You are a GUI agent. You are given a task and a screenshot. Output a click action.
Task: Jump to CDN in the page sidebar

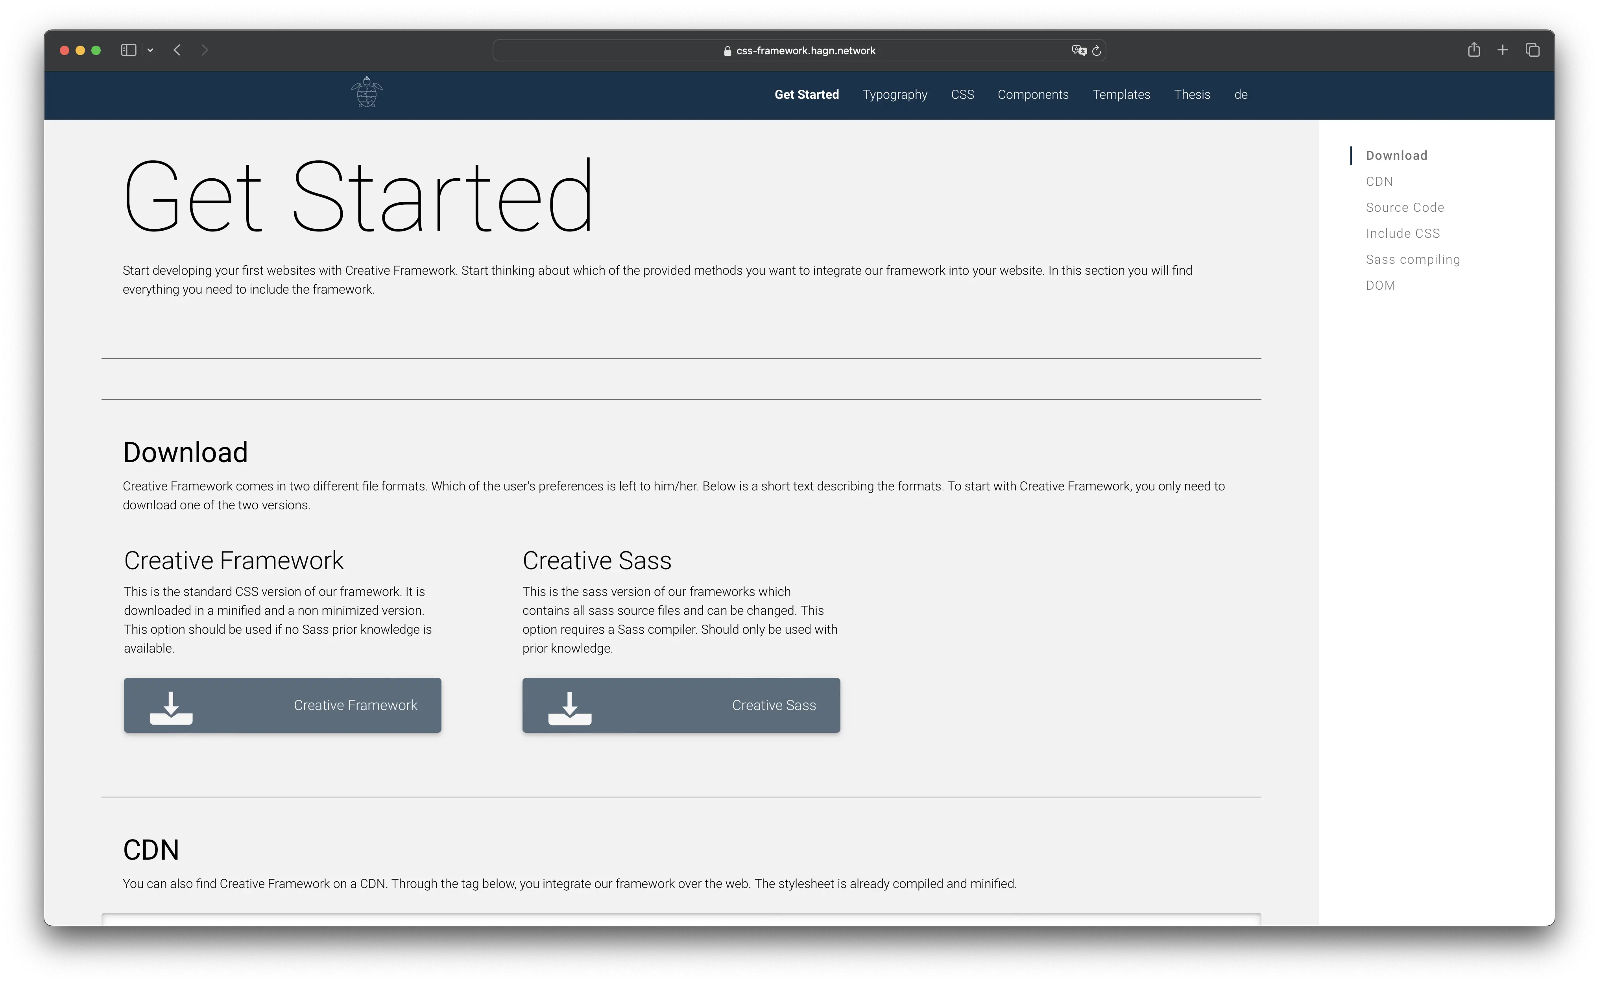(1379, 181)
